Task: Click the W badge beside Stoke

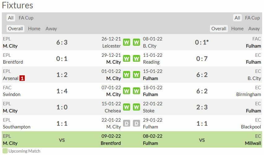Action: [136, 107]
